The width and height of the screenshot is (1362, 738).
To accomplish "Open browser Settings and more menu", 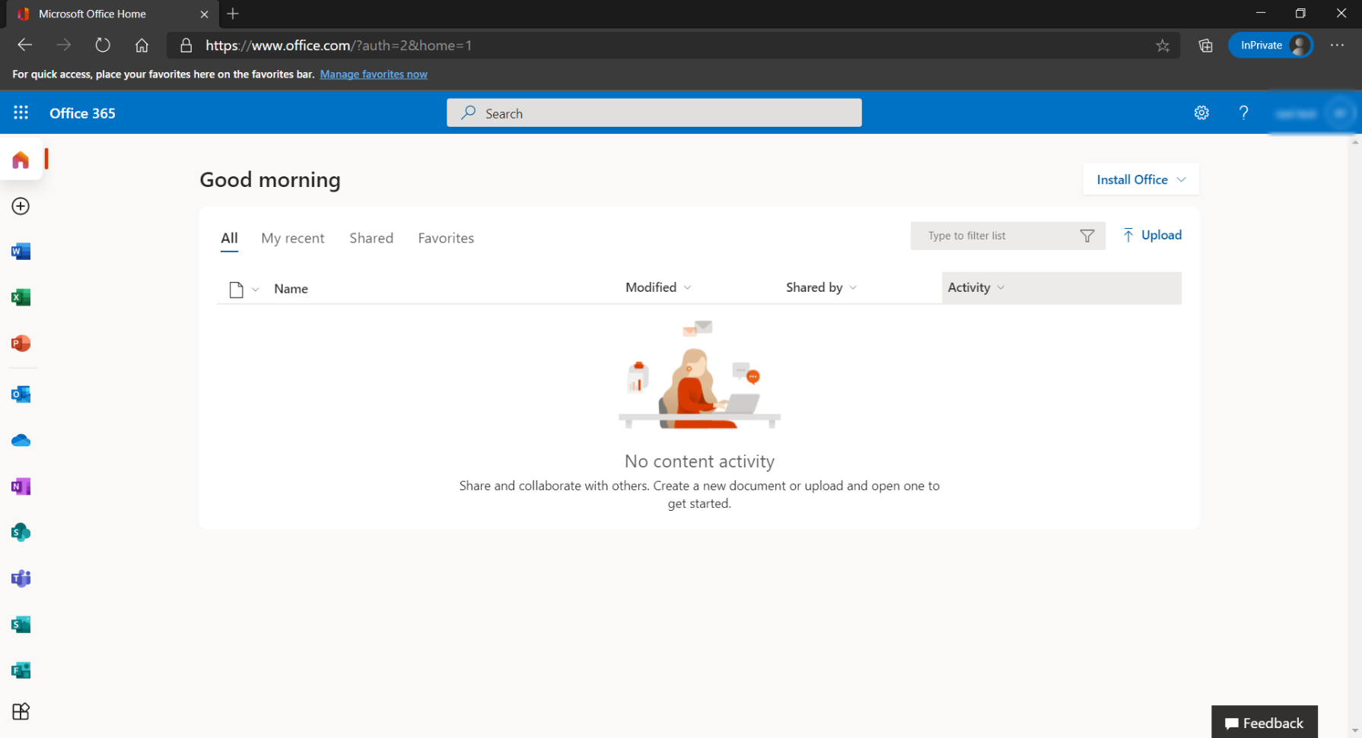I will click(x=1337, y=46).
